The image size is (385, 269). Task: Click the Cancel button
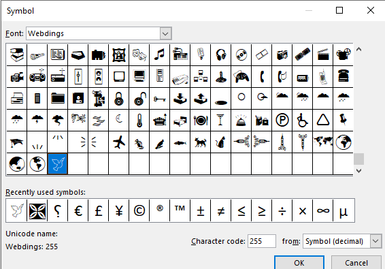coord(356,263)
